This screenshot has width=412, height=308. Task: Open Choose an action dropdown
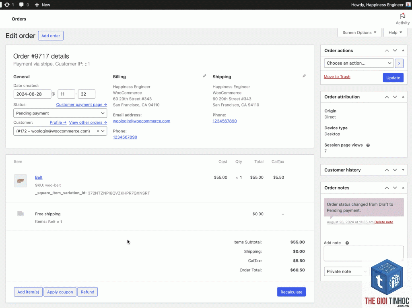point(358,63)
